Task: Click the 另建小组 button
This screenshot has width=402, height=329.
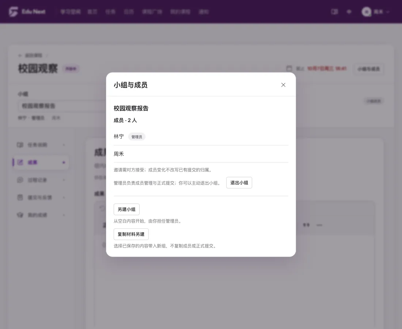Action: (126, 209)
